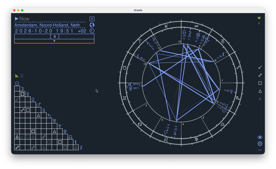Screen dimensions: 276x169
Task: Click the circled arrow next to the time
Action: 92,31
